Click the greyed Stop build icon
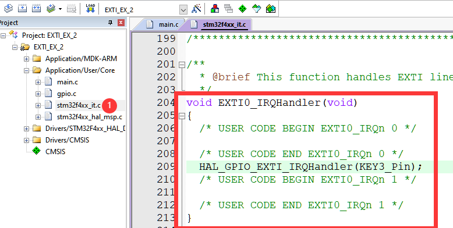 72,8
